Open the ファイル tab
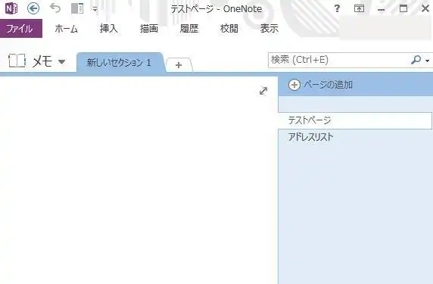The height and width of the screenshot is (284, 433). tap(21, 29)
